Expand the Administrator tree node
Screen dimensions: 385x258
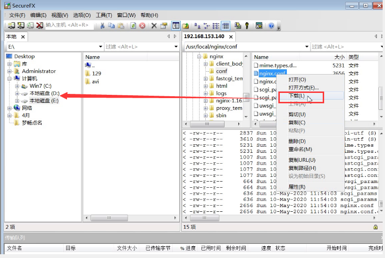click(x=9, y=71)
